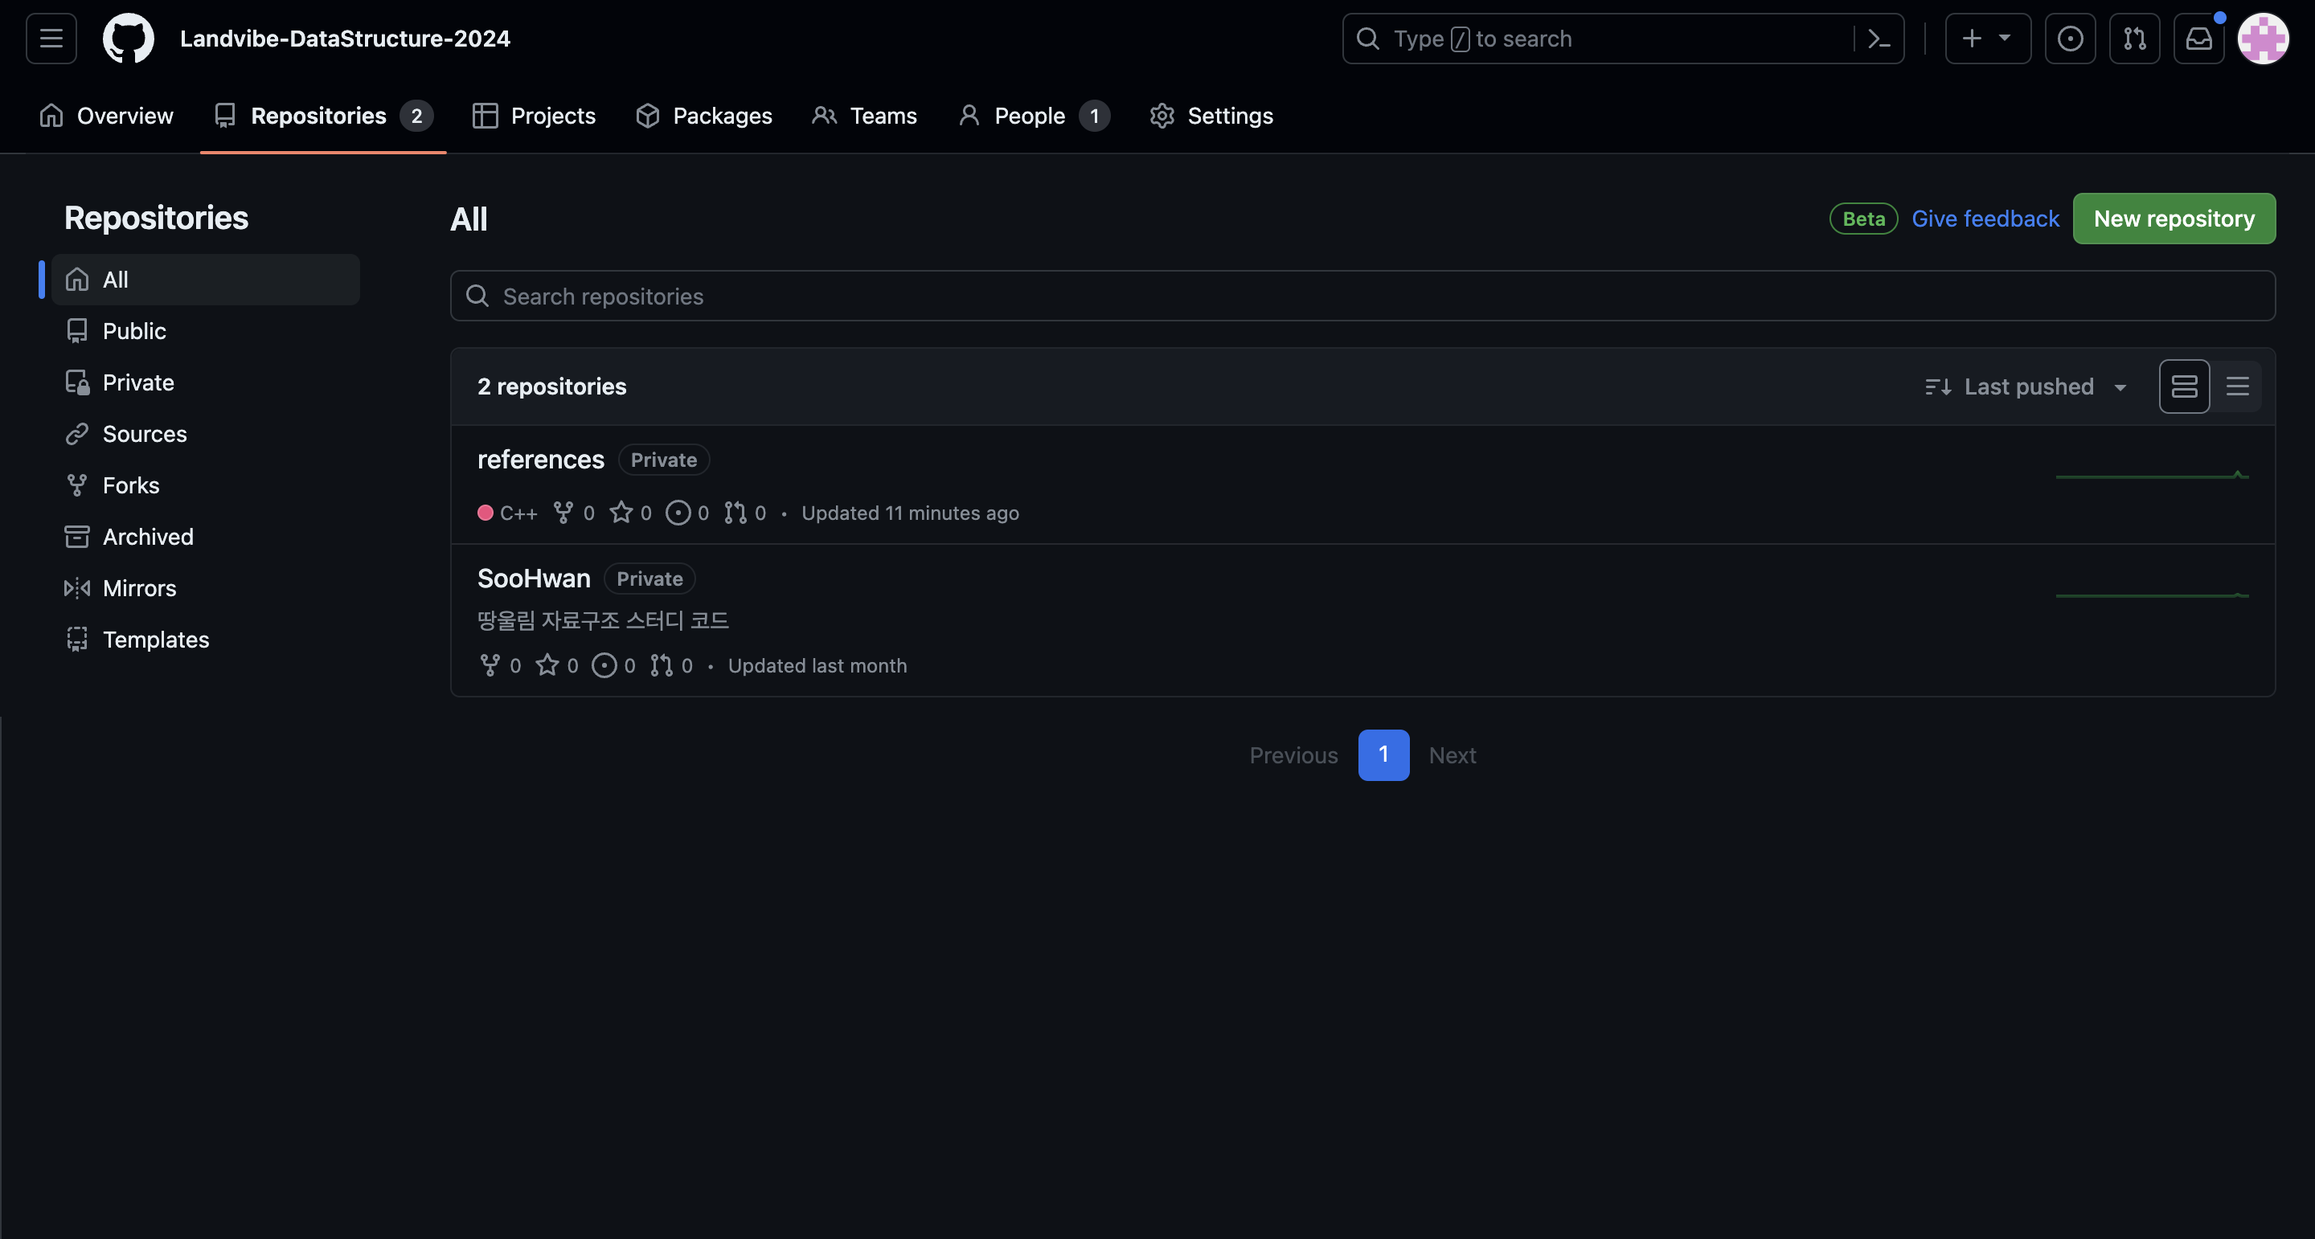This screenshot has width=2315, height=1239.
Task: Open the notifications inbox
Action: coord(2199,39)
